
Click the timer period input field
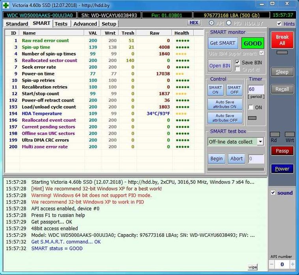(256, 89)
